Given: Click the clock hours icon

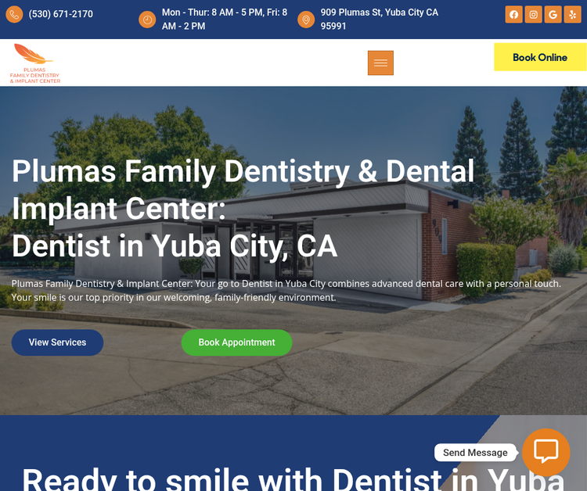Looking at the screenshot, I should pos(147,20).
